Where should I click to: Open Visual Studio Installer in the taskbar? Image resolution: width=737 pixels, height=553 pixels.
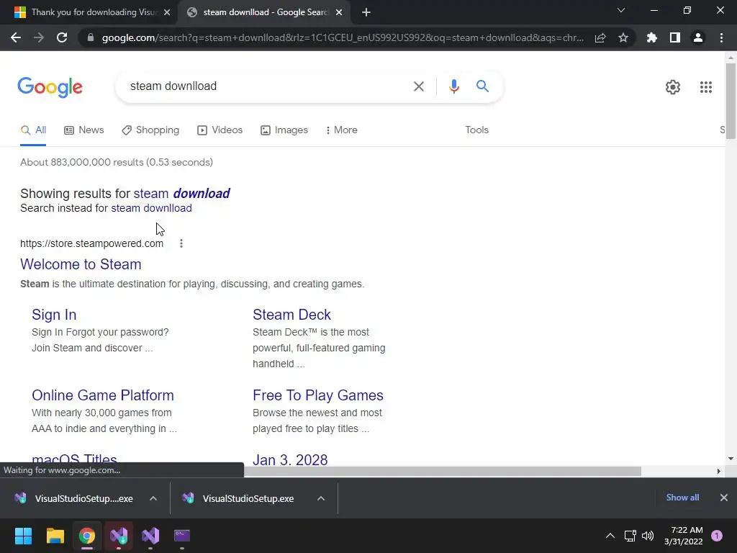(x=119, y=536)
